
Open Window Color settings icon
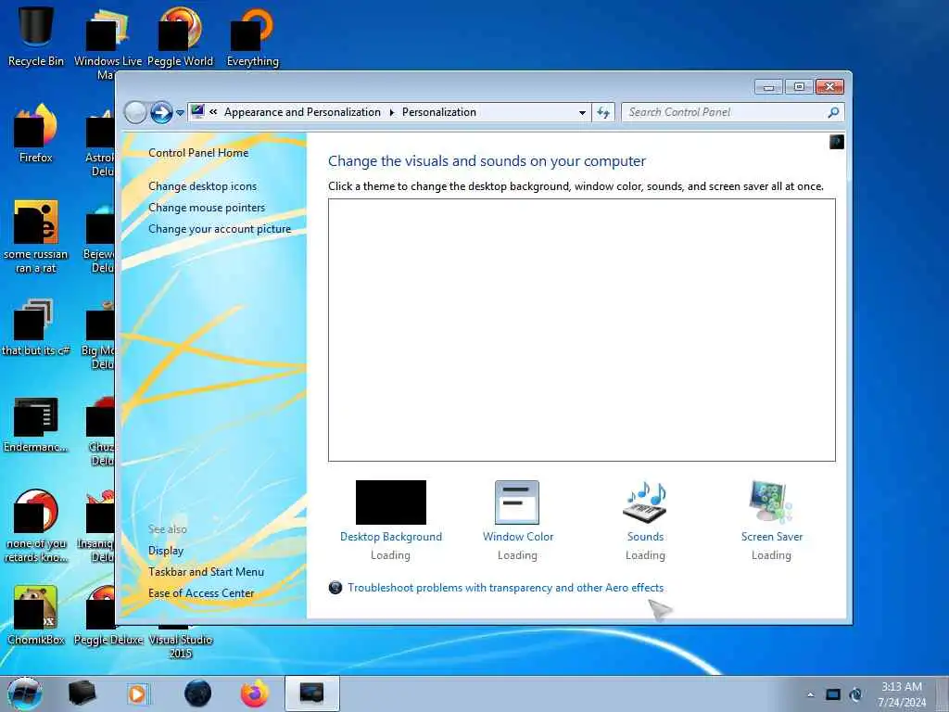click(x=517, y=502)
